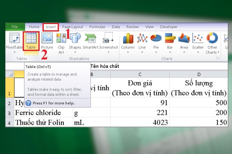The image size is (232, 154).
Task: Switch to the Review tab
Action: [x=132, y=27]
